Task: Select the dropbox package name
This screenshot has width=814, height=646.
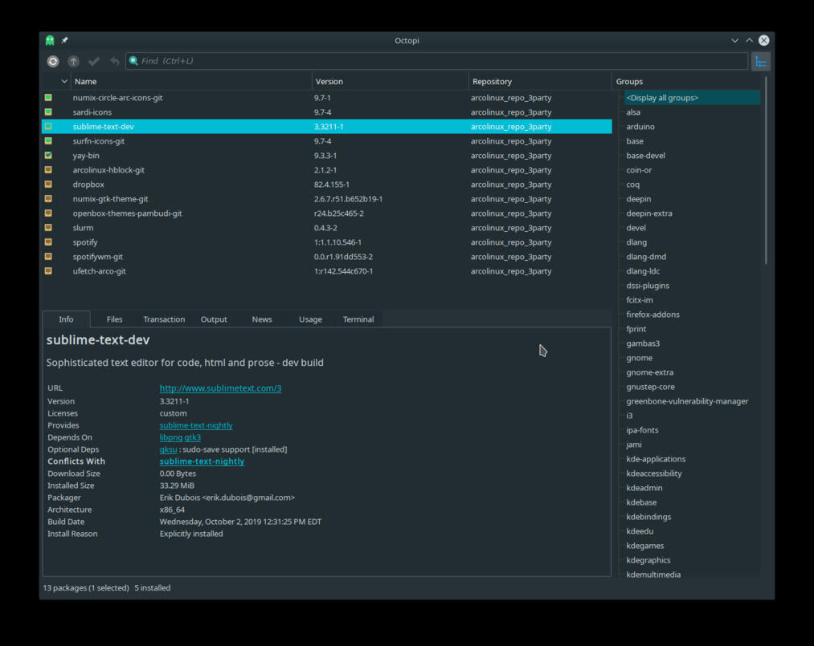Action: 88,184
